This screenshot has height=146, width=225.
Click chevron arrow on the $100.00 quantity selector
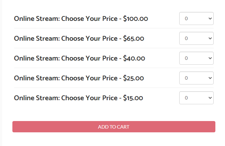pyautogui.click(x=210, y=18)
